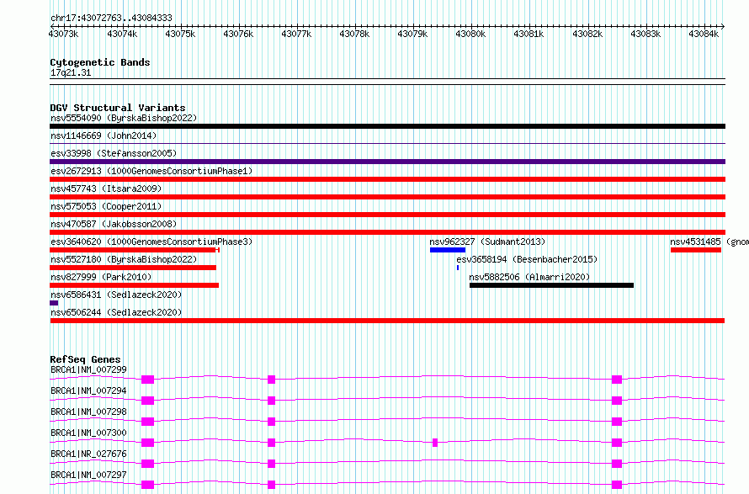Click the chr17:43072763..43084333 region label

click(x=111, y=18)
